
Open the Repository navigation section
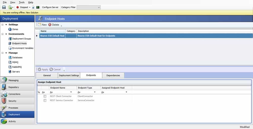pyautogui.click(x=17, y=87)
